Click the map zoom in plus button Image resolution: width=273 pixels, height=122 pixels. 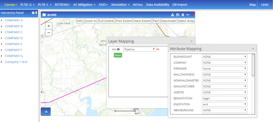[x=49, y=26]
